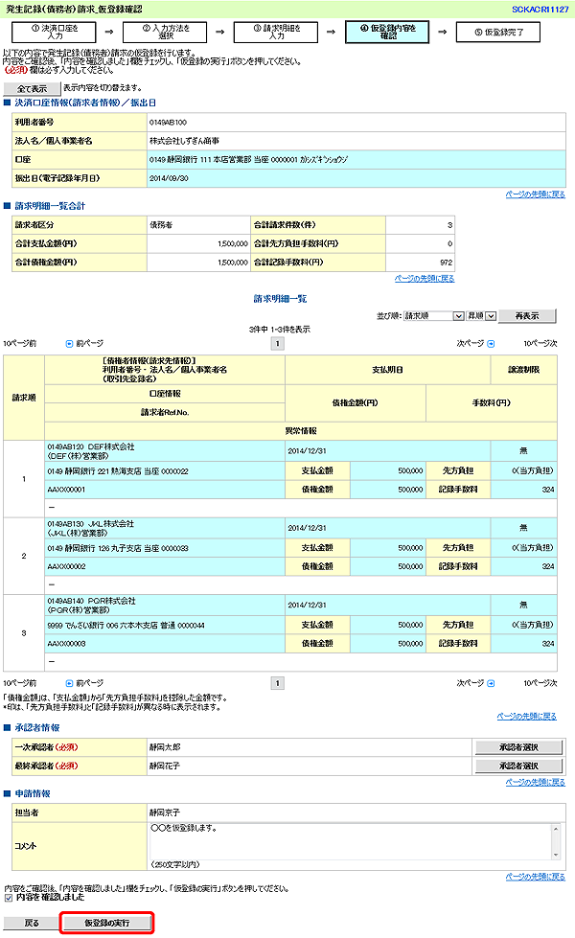Toggle the 内容を確認しました checkbox
This screenshot has height=938, width=575.
(9, 898)
